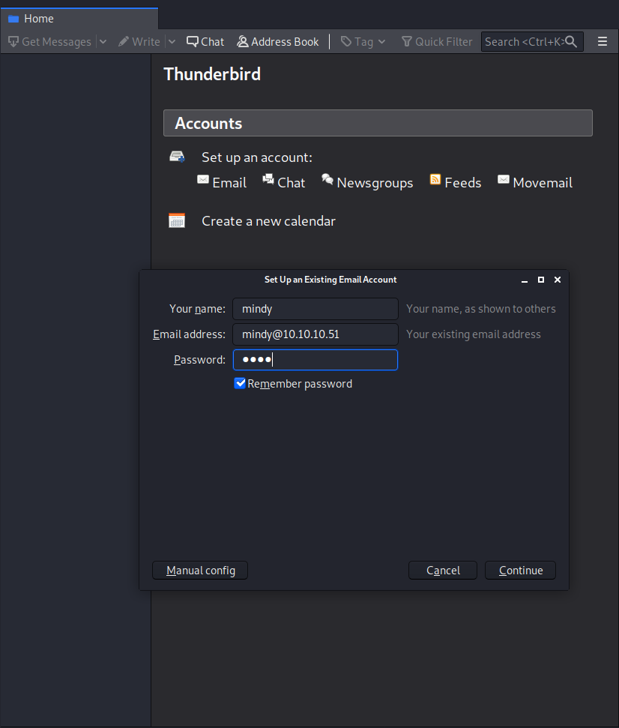Click the Movemail envelope icon

pos(504,179)
